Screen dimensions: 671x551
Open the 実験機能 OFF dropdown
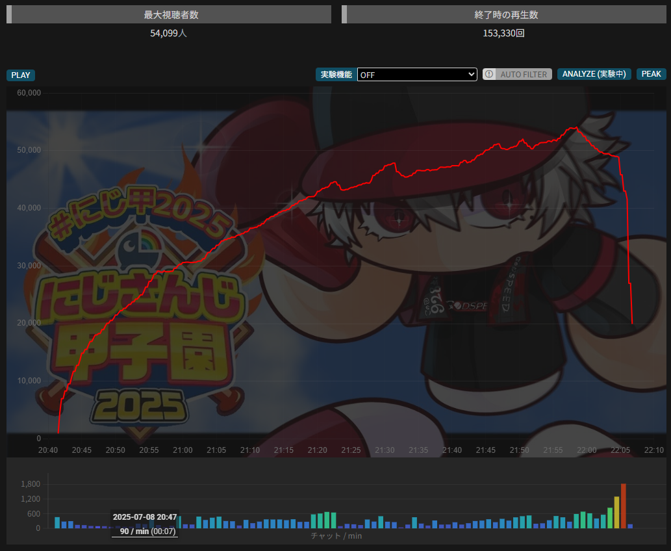tap(417, 75)
